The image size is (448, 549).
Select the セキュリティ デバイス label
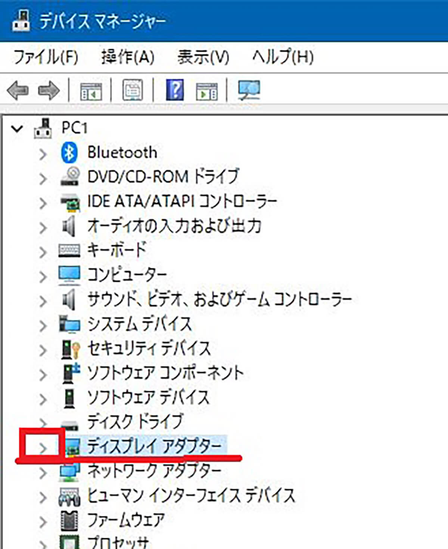pyautogui.click(x=149, y=348)
